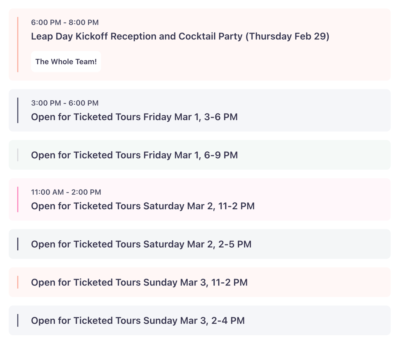Click The Whole Team! tag
Screen dimensions: 401x340
[66, 62]
